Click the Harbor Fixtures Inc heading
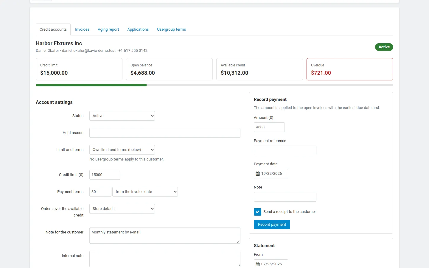Image resolution: width=429 pixels, height=268 pixels. (59, 43)
